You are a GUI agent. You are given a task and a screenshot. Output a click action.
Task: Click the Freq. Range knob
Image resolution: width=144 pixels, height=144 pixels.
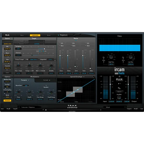pos(40,93)
